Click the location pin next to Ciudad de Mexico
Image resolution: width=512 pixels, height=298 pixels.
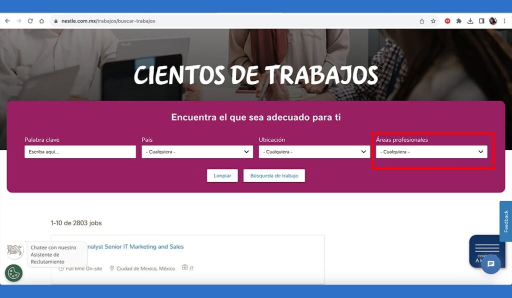pyautogui.click(x=111, y=269)
